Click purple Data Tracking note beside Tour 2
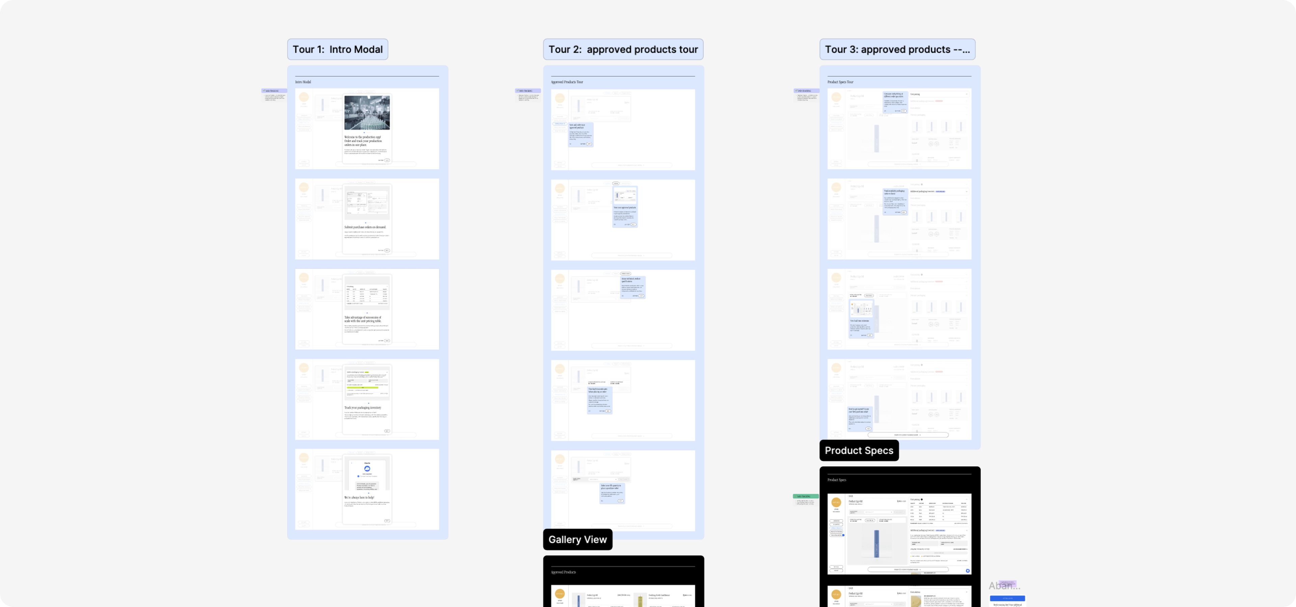 [x=527, y=91]
